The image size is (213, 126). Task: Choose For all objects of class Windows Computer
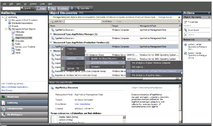coord(155,63)
